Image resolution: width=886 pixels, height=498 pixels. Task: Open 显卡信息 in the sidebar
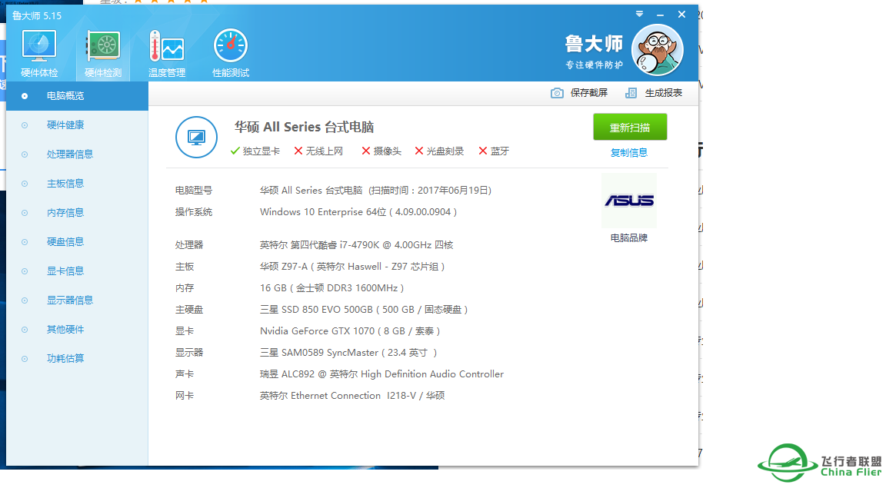77,271
